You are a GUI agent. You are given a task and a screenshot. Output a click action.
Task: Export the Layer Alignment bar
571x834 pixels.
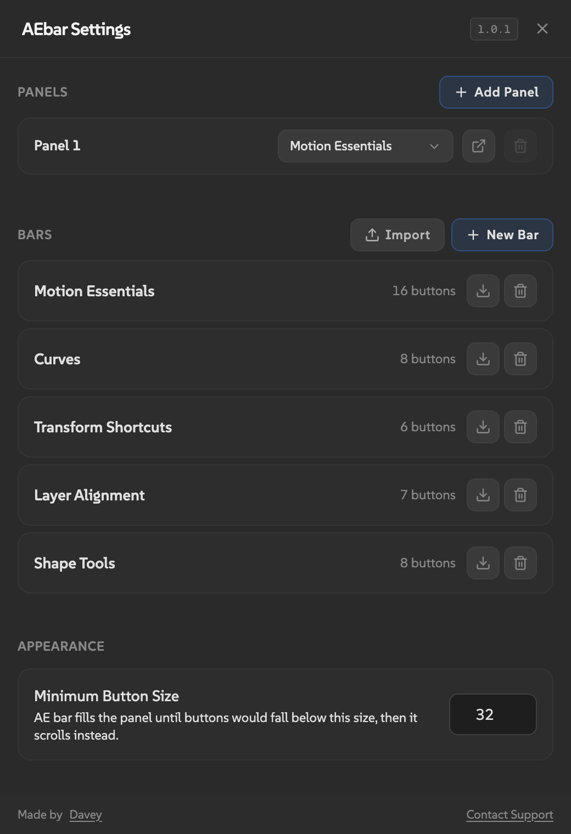click(482, 495)
